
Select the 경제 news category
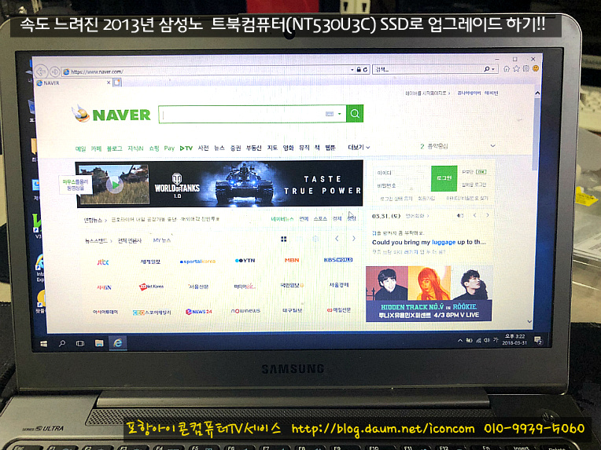point(337,219)
